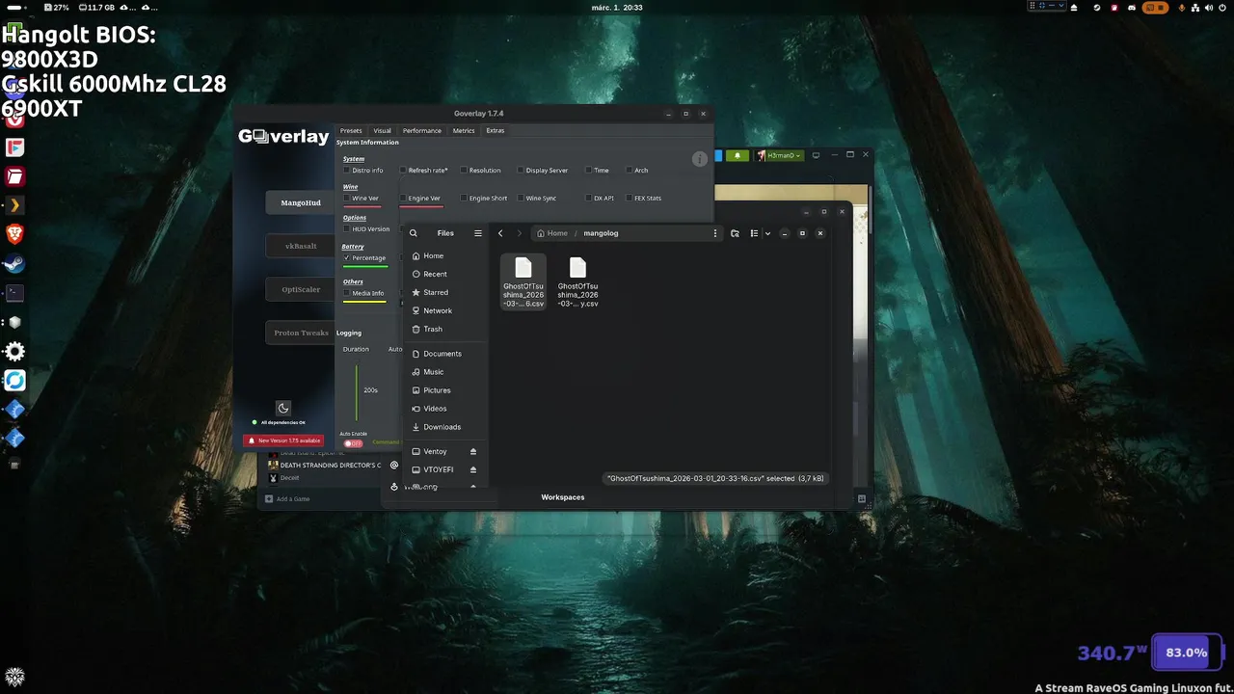Open H3rmanD account dropdown in Steam

(x=779, y=155)
